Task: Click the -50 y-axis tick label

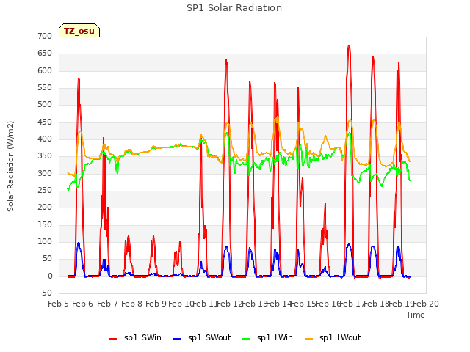Action: pyautogui.click(x=46, y=293)
